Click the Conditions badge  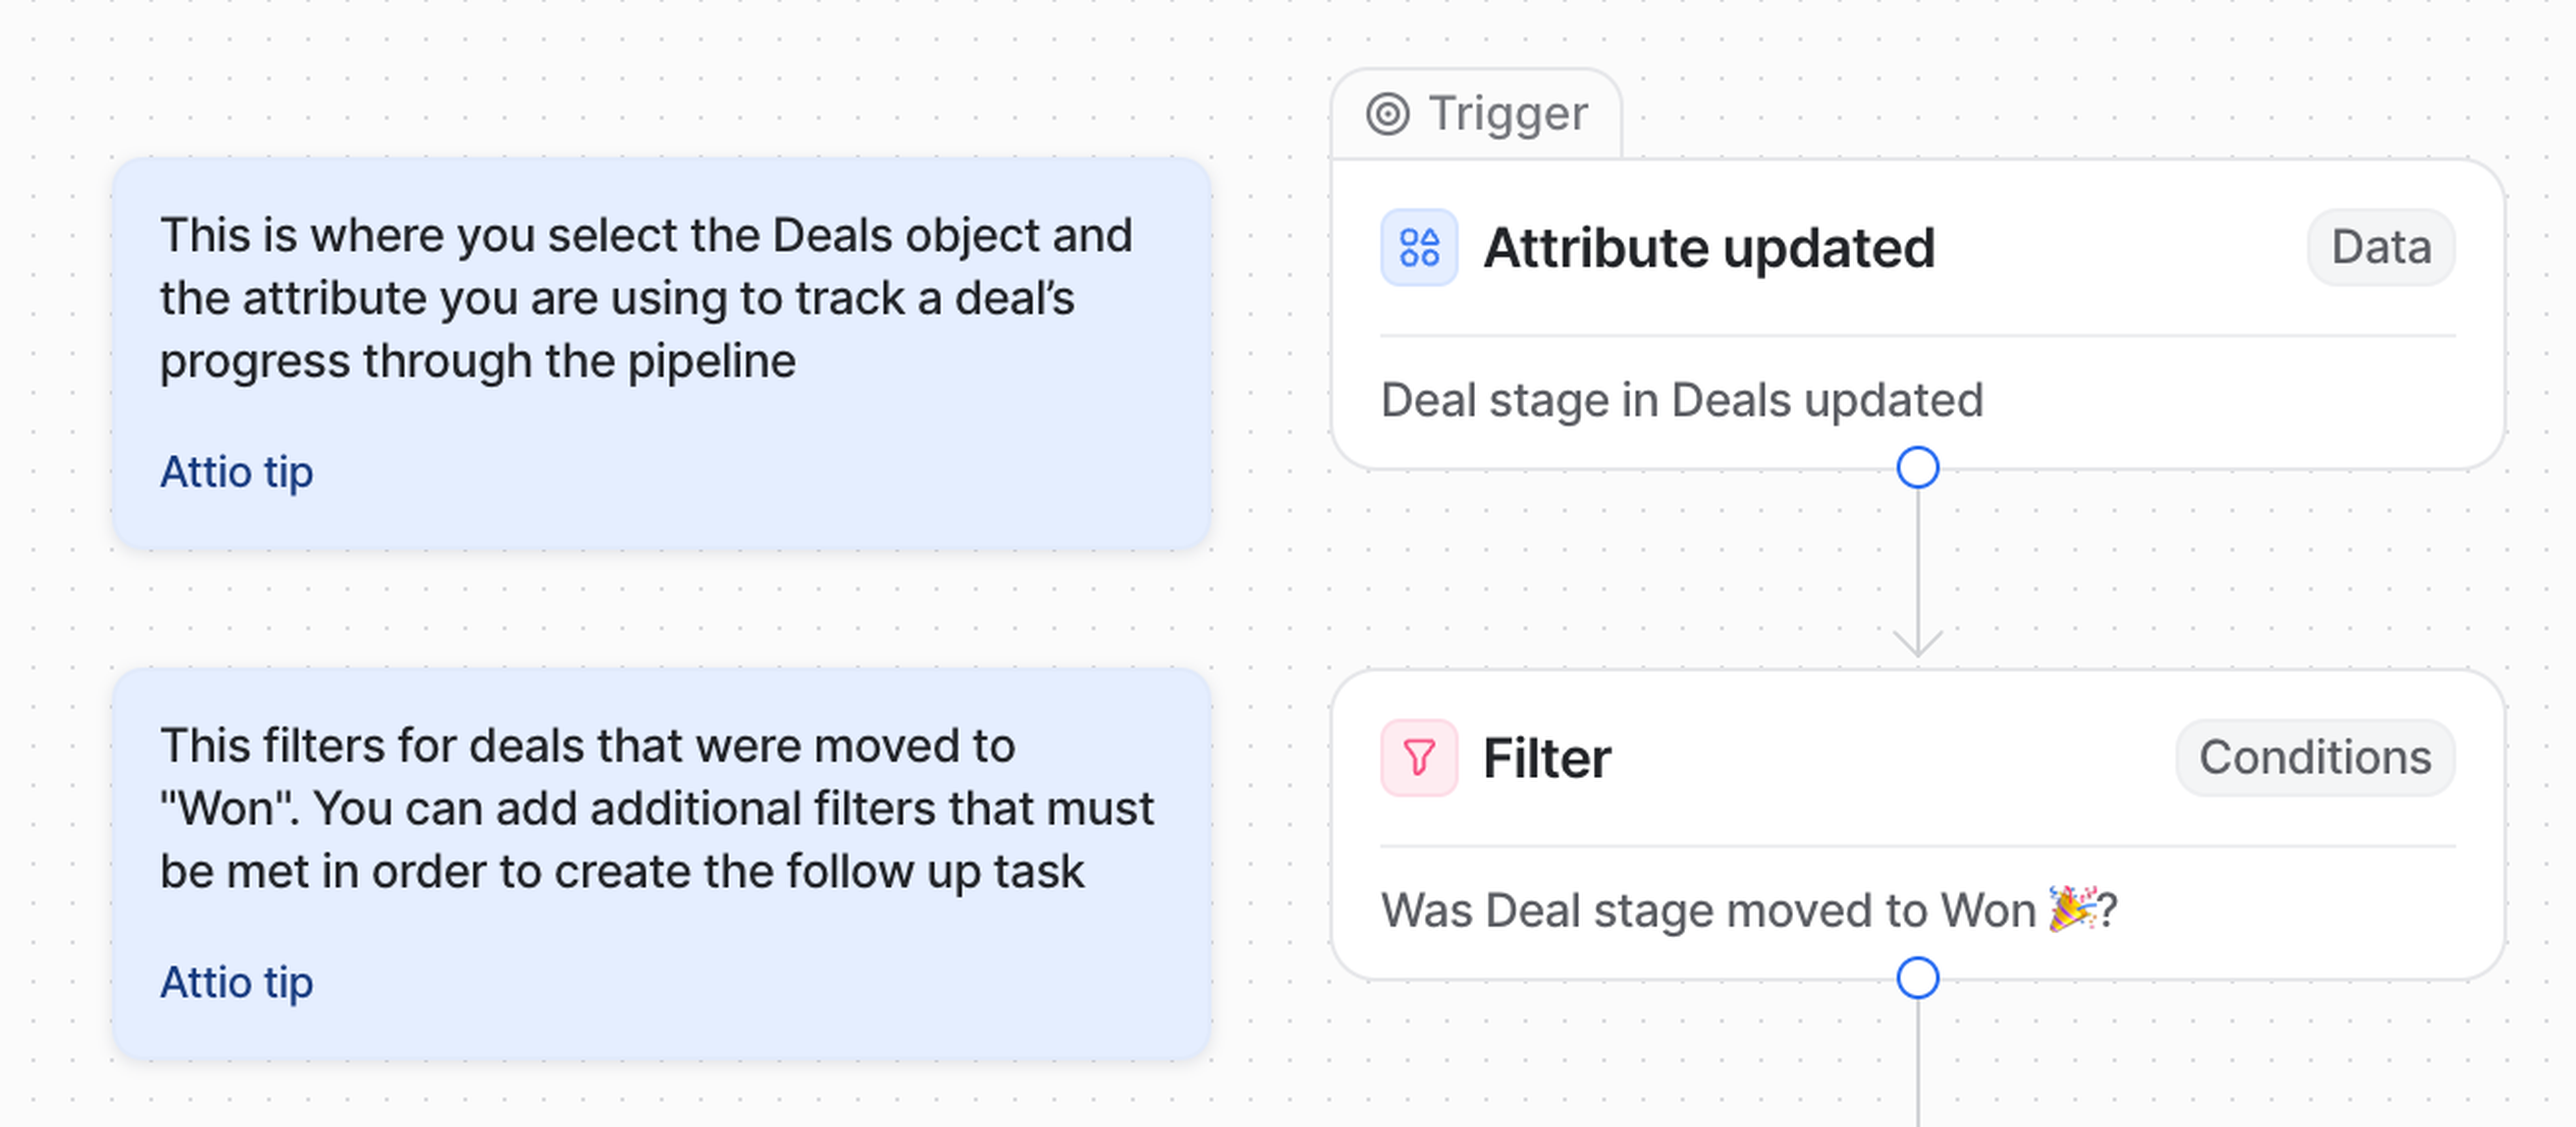(x=2314, y=758)
